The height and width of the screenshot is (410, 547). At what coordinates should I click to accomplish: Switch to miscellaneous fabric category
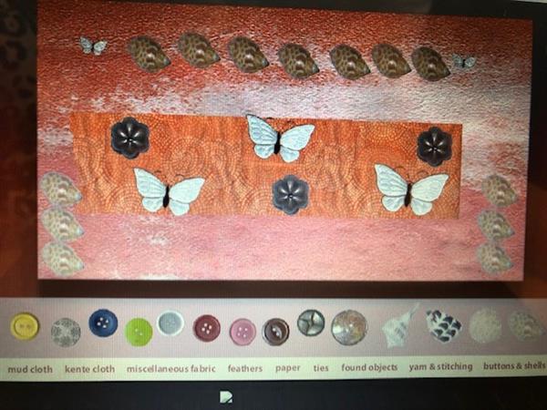pos(171,368)
